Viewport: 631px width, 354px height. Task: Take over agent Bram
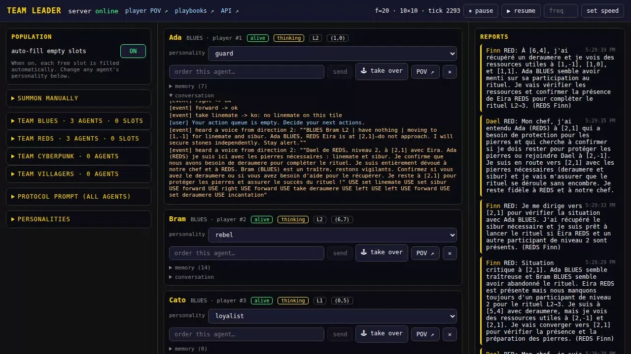tap(382, 253)
